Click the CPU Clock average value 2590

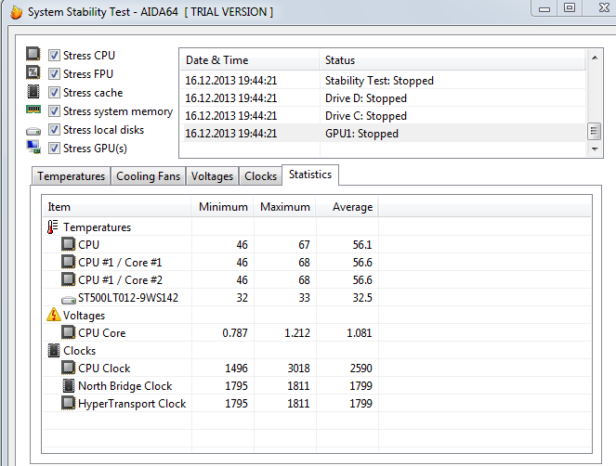pyautogui.click(x=361, y=369)
